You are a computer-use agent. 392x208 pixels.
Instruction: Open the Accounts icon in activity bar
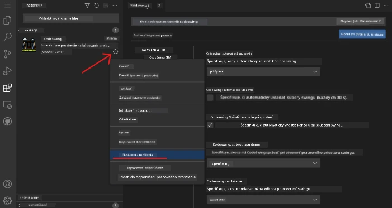coord(7,184)
